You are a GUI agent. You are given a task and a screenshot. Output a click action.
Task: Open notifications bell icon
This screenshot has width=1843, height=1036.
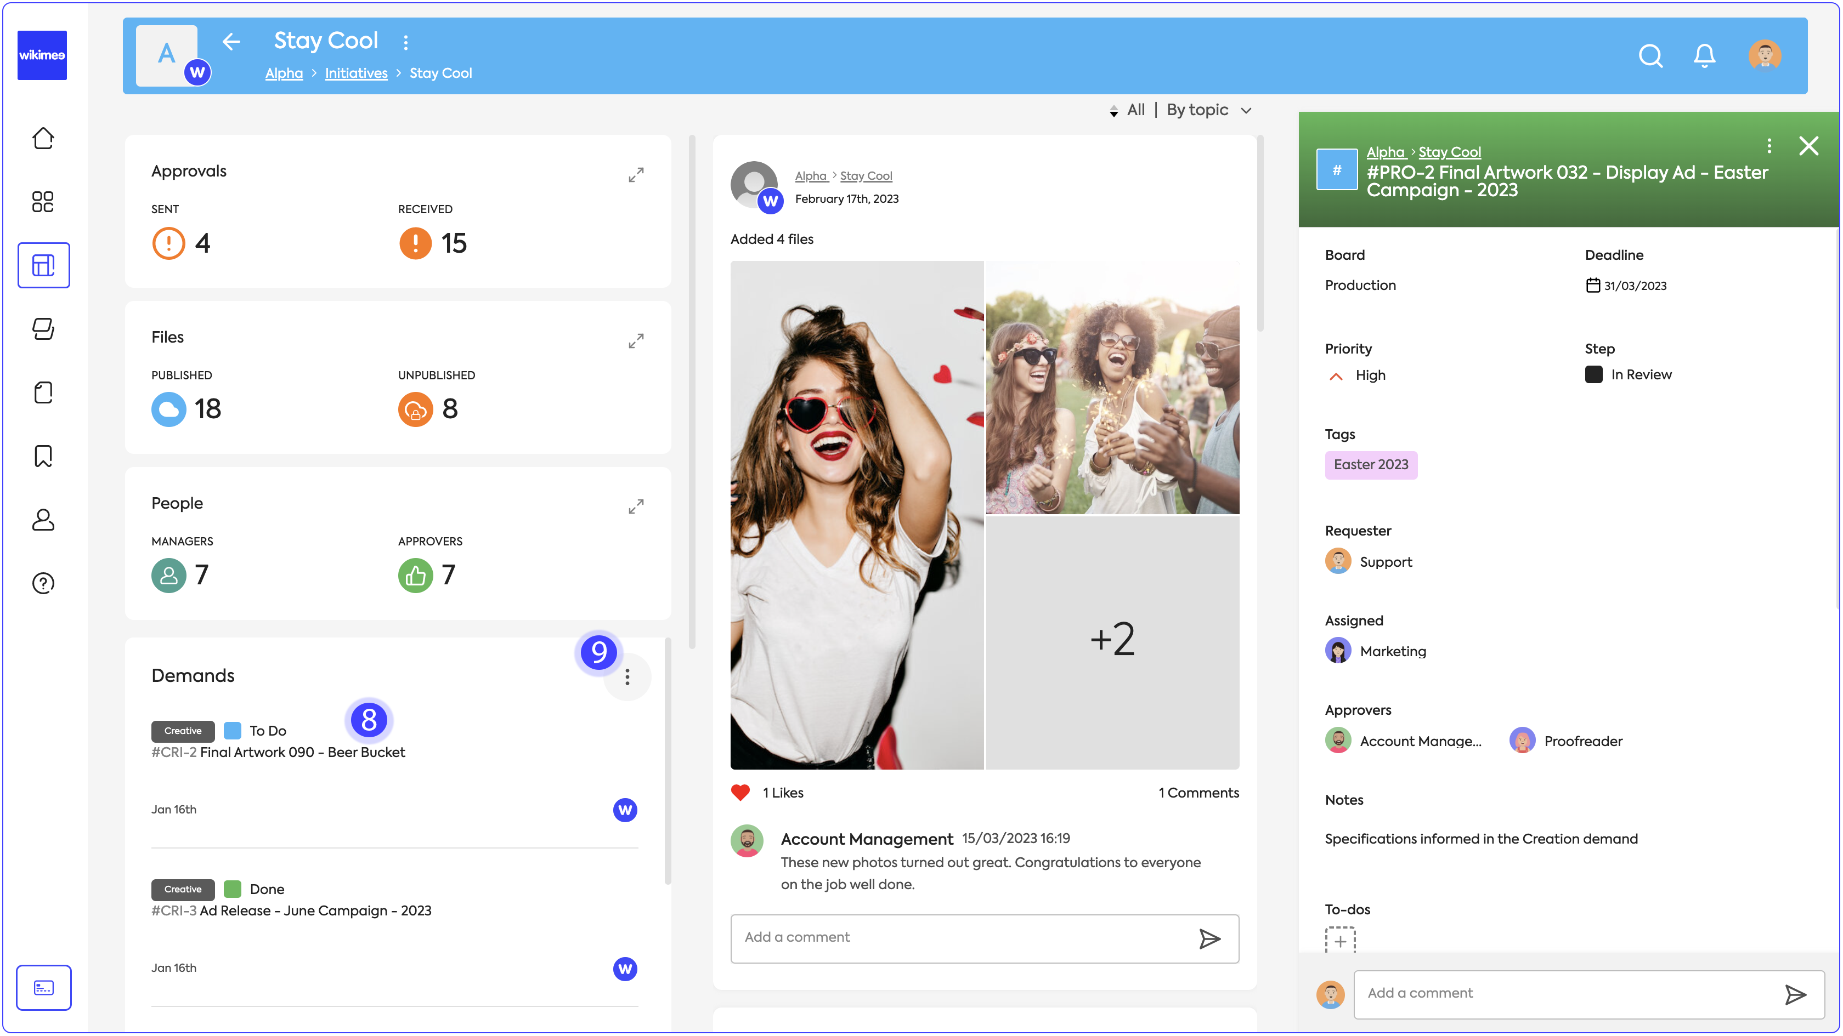[1704, 56]
